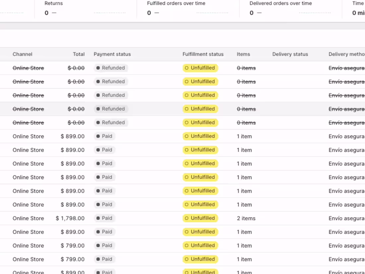365x274 pixels.
Task: Click the first Paid status badge
Action: [104, 136]
